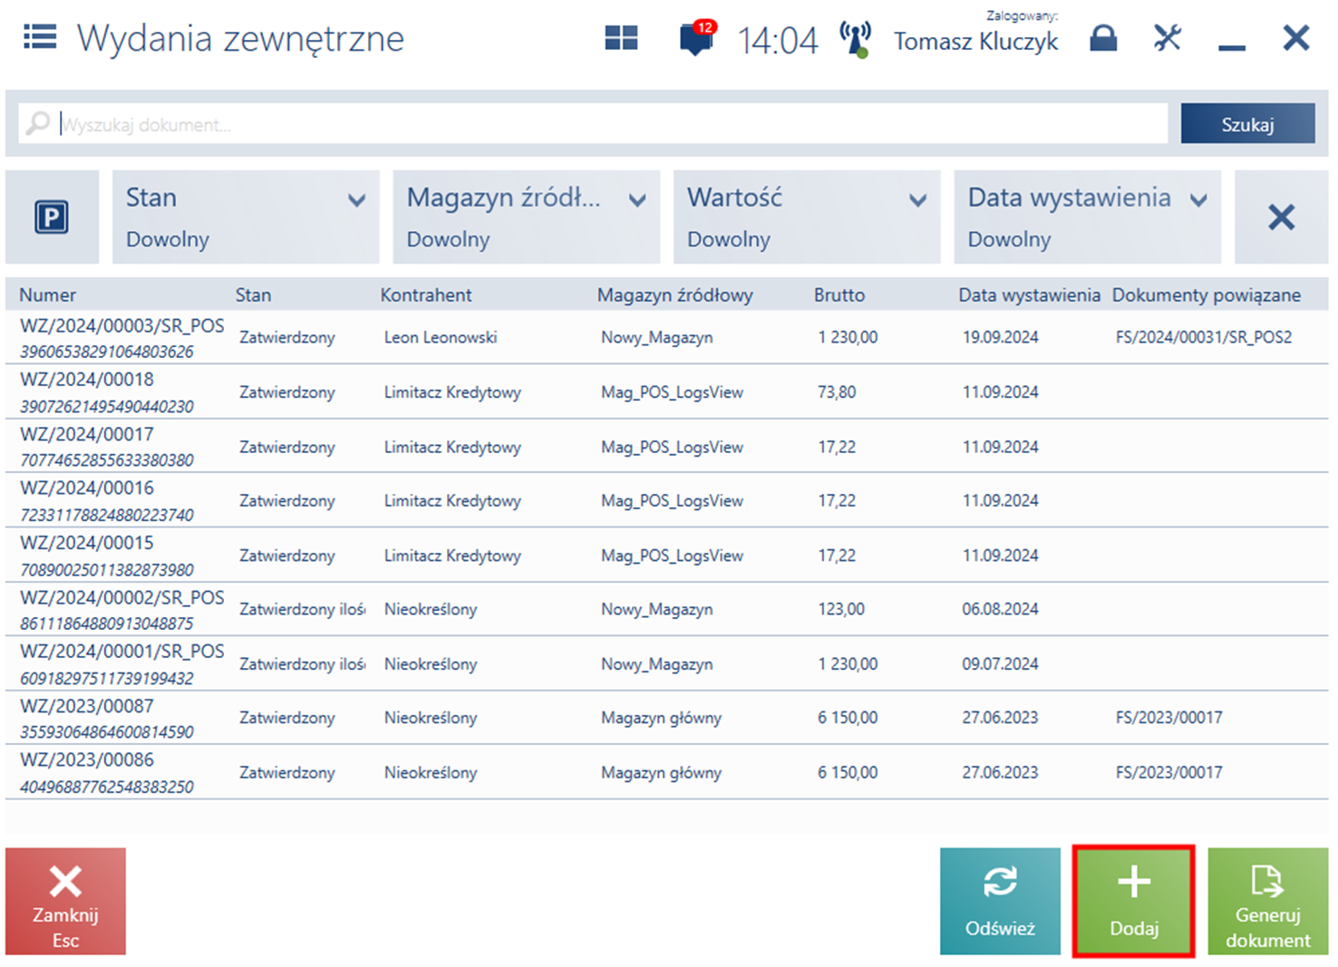The image size is (1338, 967).
Task: Open the hamburger main menu
Action: 40,37
